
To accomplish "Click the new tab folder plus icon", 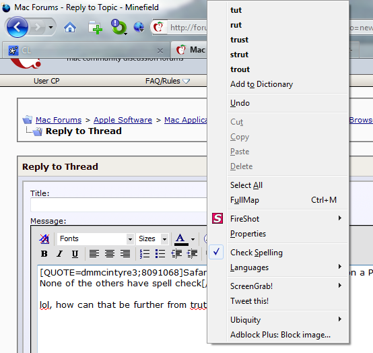I will pos(95,28).
